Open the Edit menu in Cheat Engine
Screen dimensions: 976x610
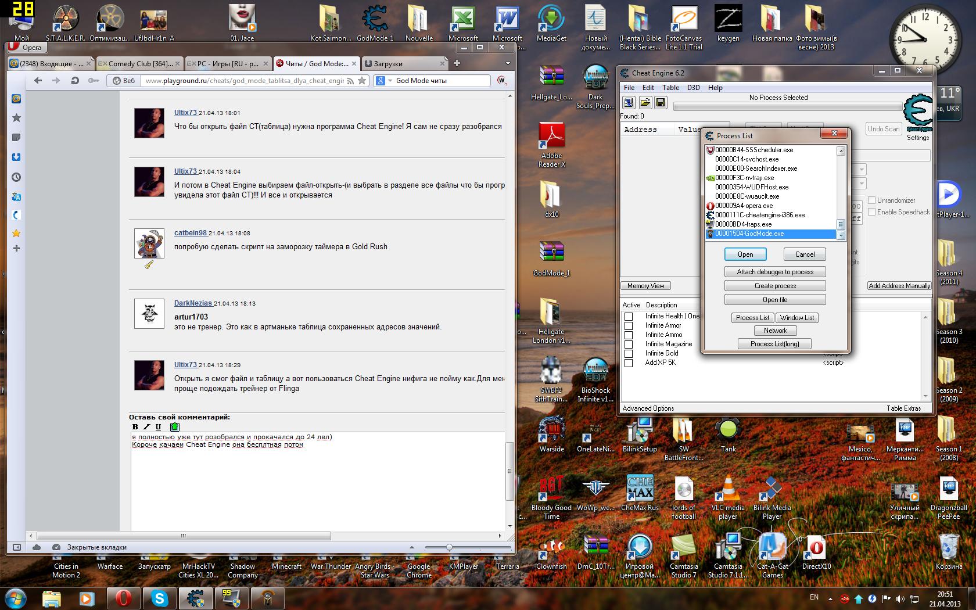pos(648,88)
